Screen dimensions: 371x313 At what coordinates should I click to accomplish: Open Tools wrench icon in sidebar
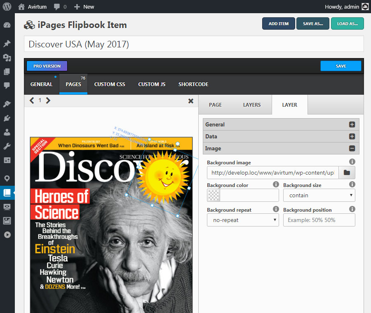pos(7,146)
